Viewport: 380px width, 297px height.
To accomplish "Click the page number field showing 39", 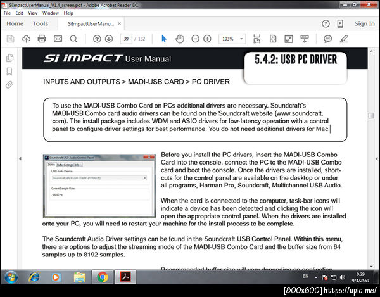I will (126, 39).
